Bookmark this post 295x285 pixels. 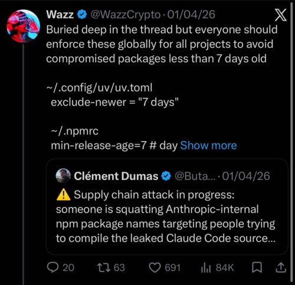tap(257, 267)
